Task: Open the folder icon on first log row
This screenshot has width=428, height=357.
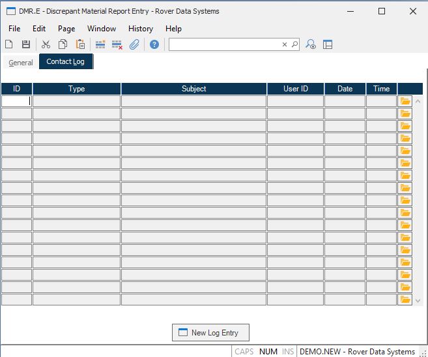Action: click(x=405, y=101)
